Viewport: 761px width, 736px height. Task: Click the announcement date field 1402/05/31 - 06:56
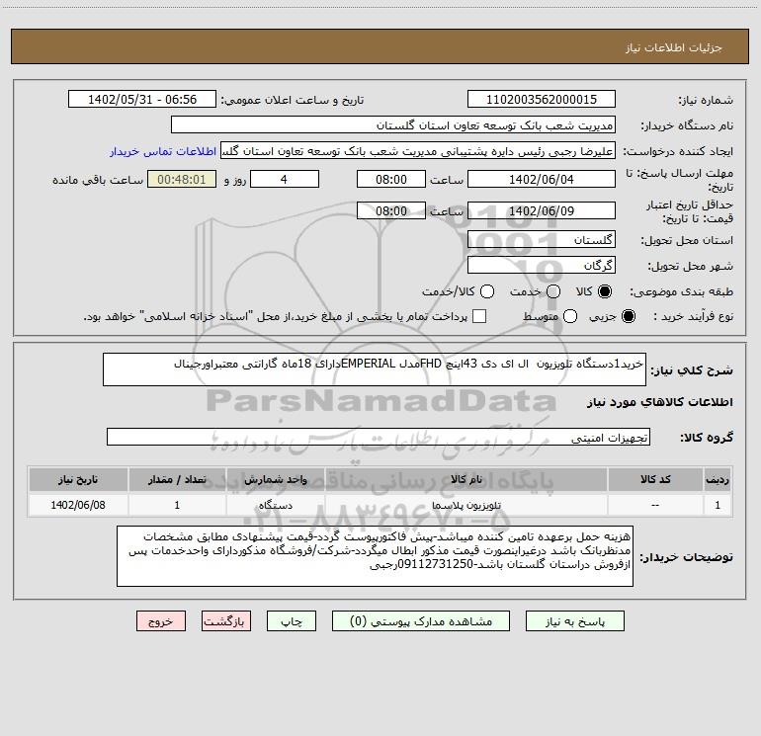[x=142, y=100]
